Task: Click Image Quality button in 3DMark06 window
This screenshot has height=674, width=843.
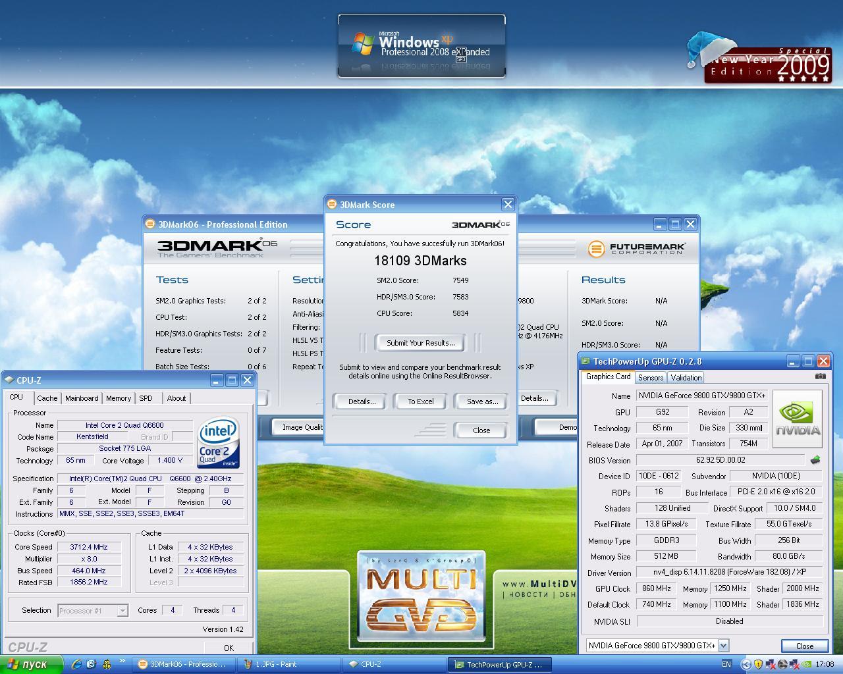Action: (298, 427)
